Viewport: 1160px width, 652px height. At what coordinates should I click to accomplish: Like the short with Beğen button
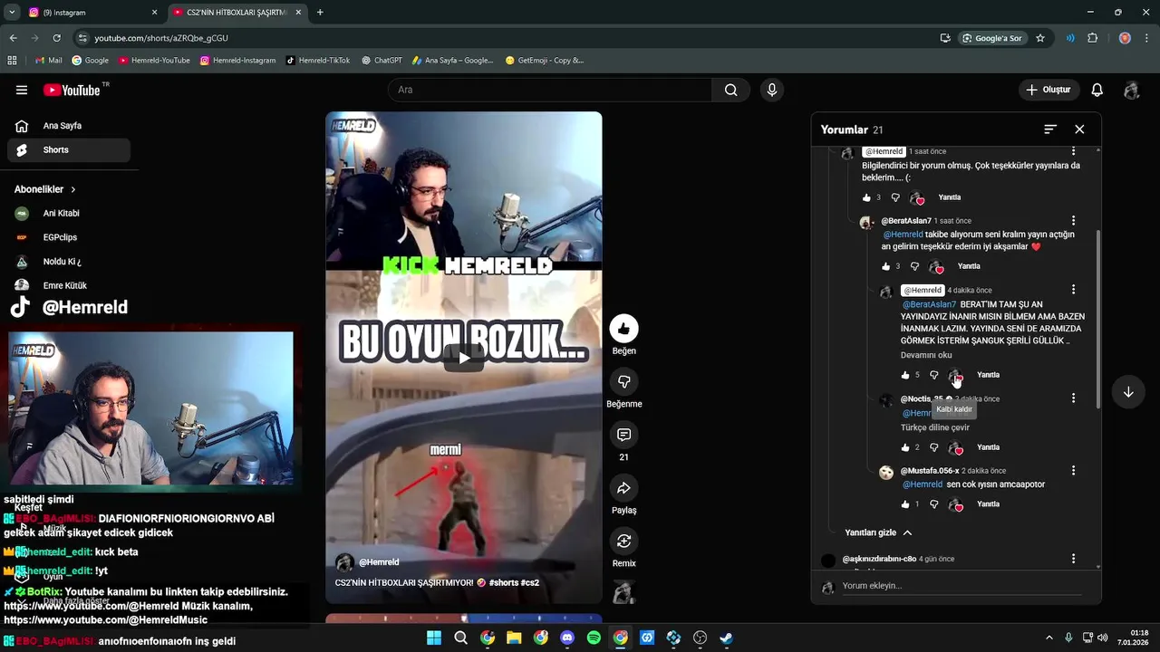point(623,329)
